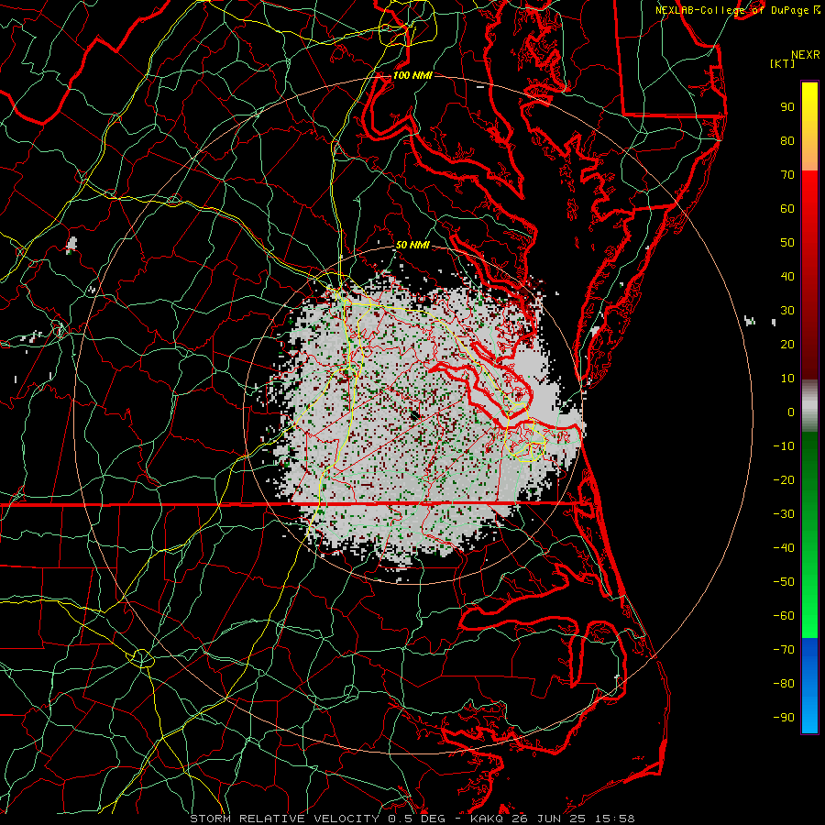Viewport: 825px width, 825px height.
Task: Click the NEXR label above the color scale
Action: (806, 55)
